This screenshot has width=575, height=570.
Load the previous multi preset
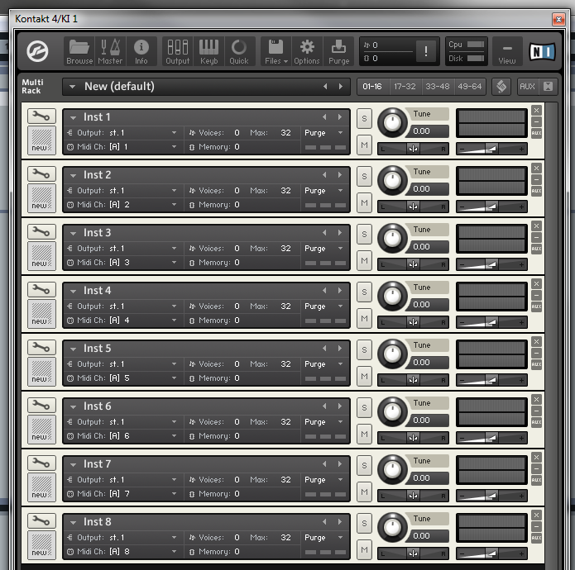click(x=325, y=87)
